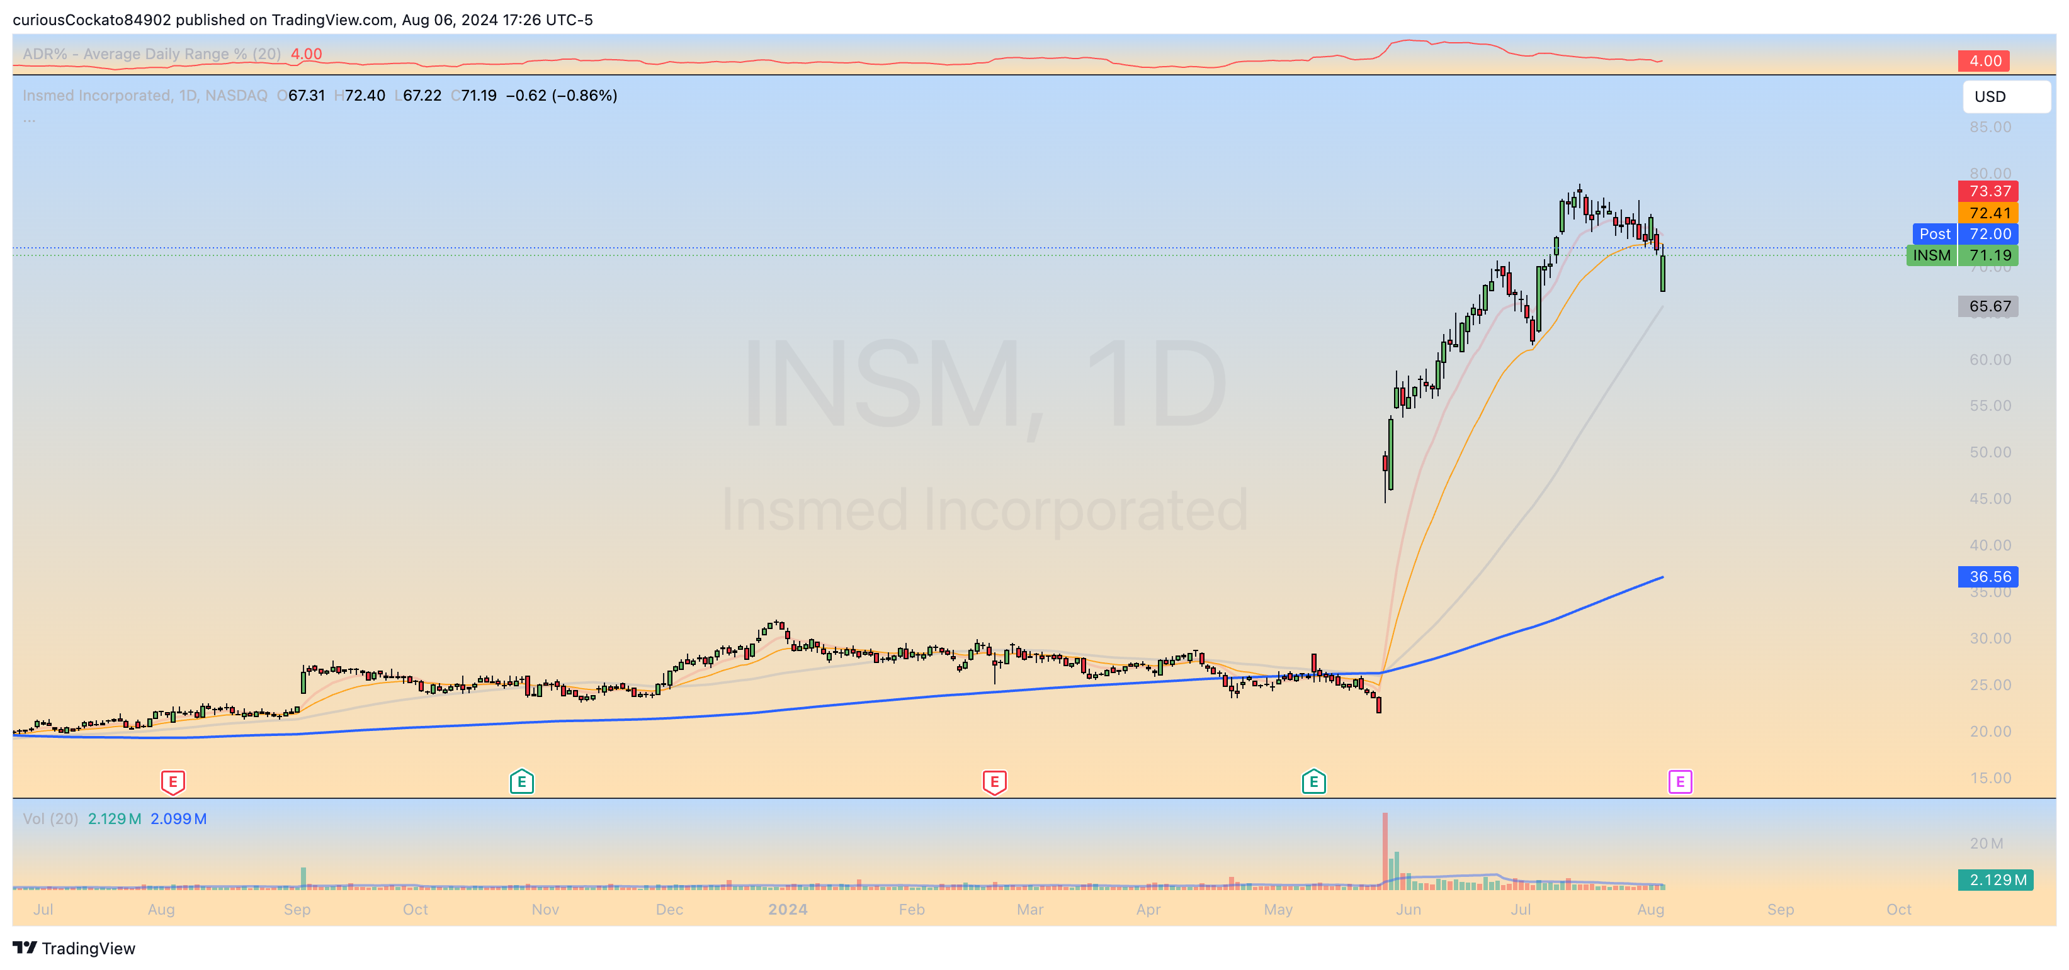Click the gray 65.67 price label

click(x=1988, y=306)
